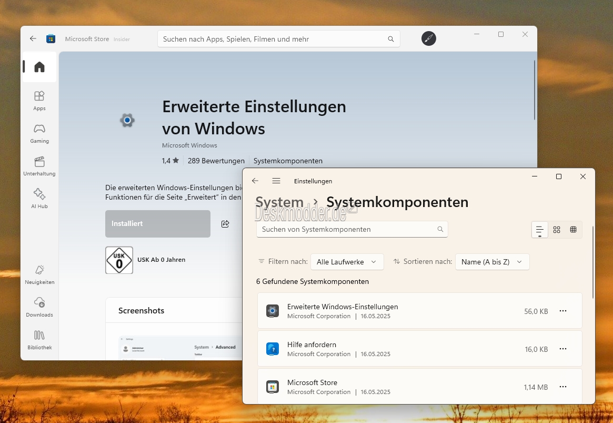Click the Hilfe anfordern app icon
613x423 pixels.
[x=273, y=349]
